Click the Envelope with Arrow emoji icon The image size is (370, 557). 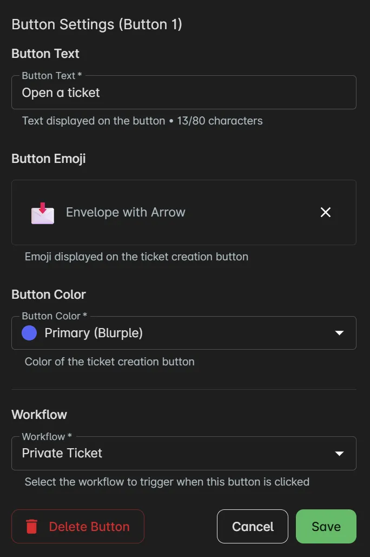[42, 212]
